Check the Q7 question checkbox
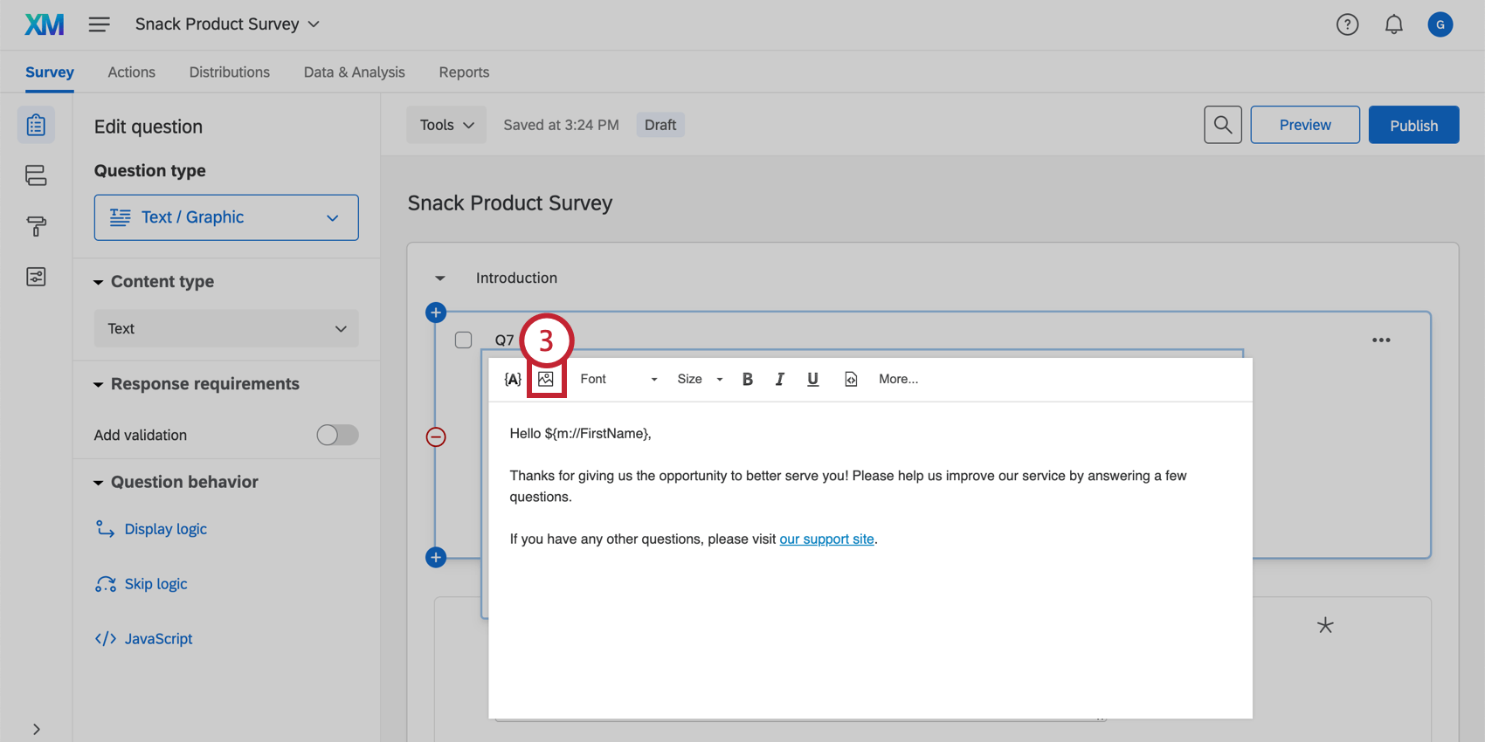The height and width of the screenshot is (742, 1485). point(464,340)
